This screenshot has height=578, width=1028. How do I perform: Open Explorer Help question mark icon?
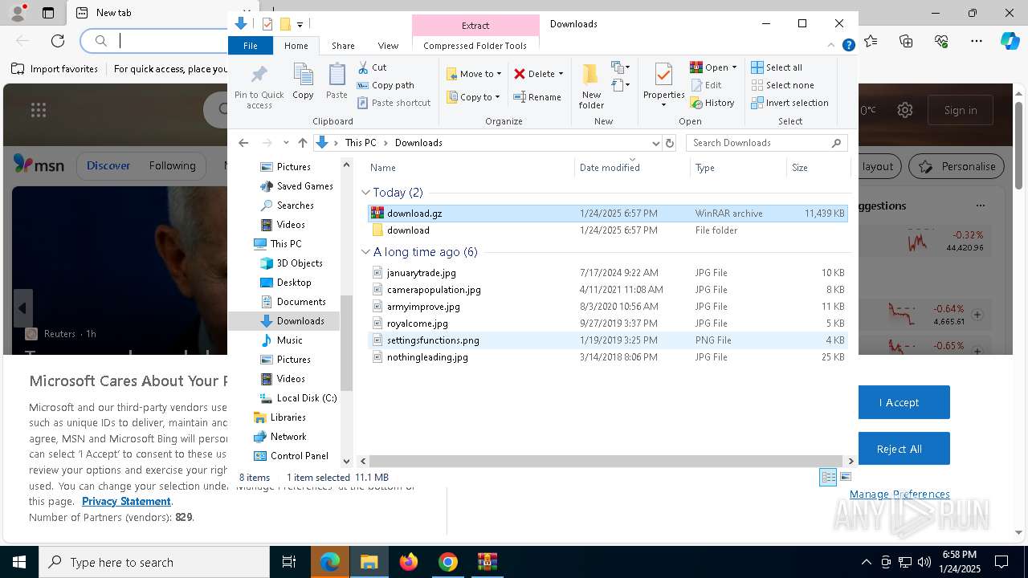(848, 46)
